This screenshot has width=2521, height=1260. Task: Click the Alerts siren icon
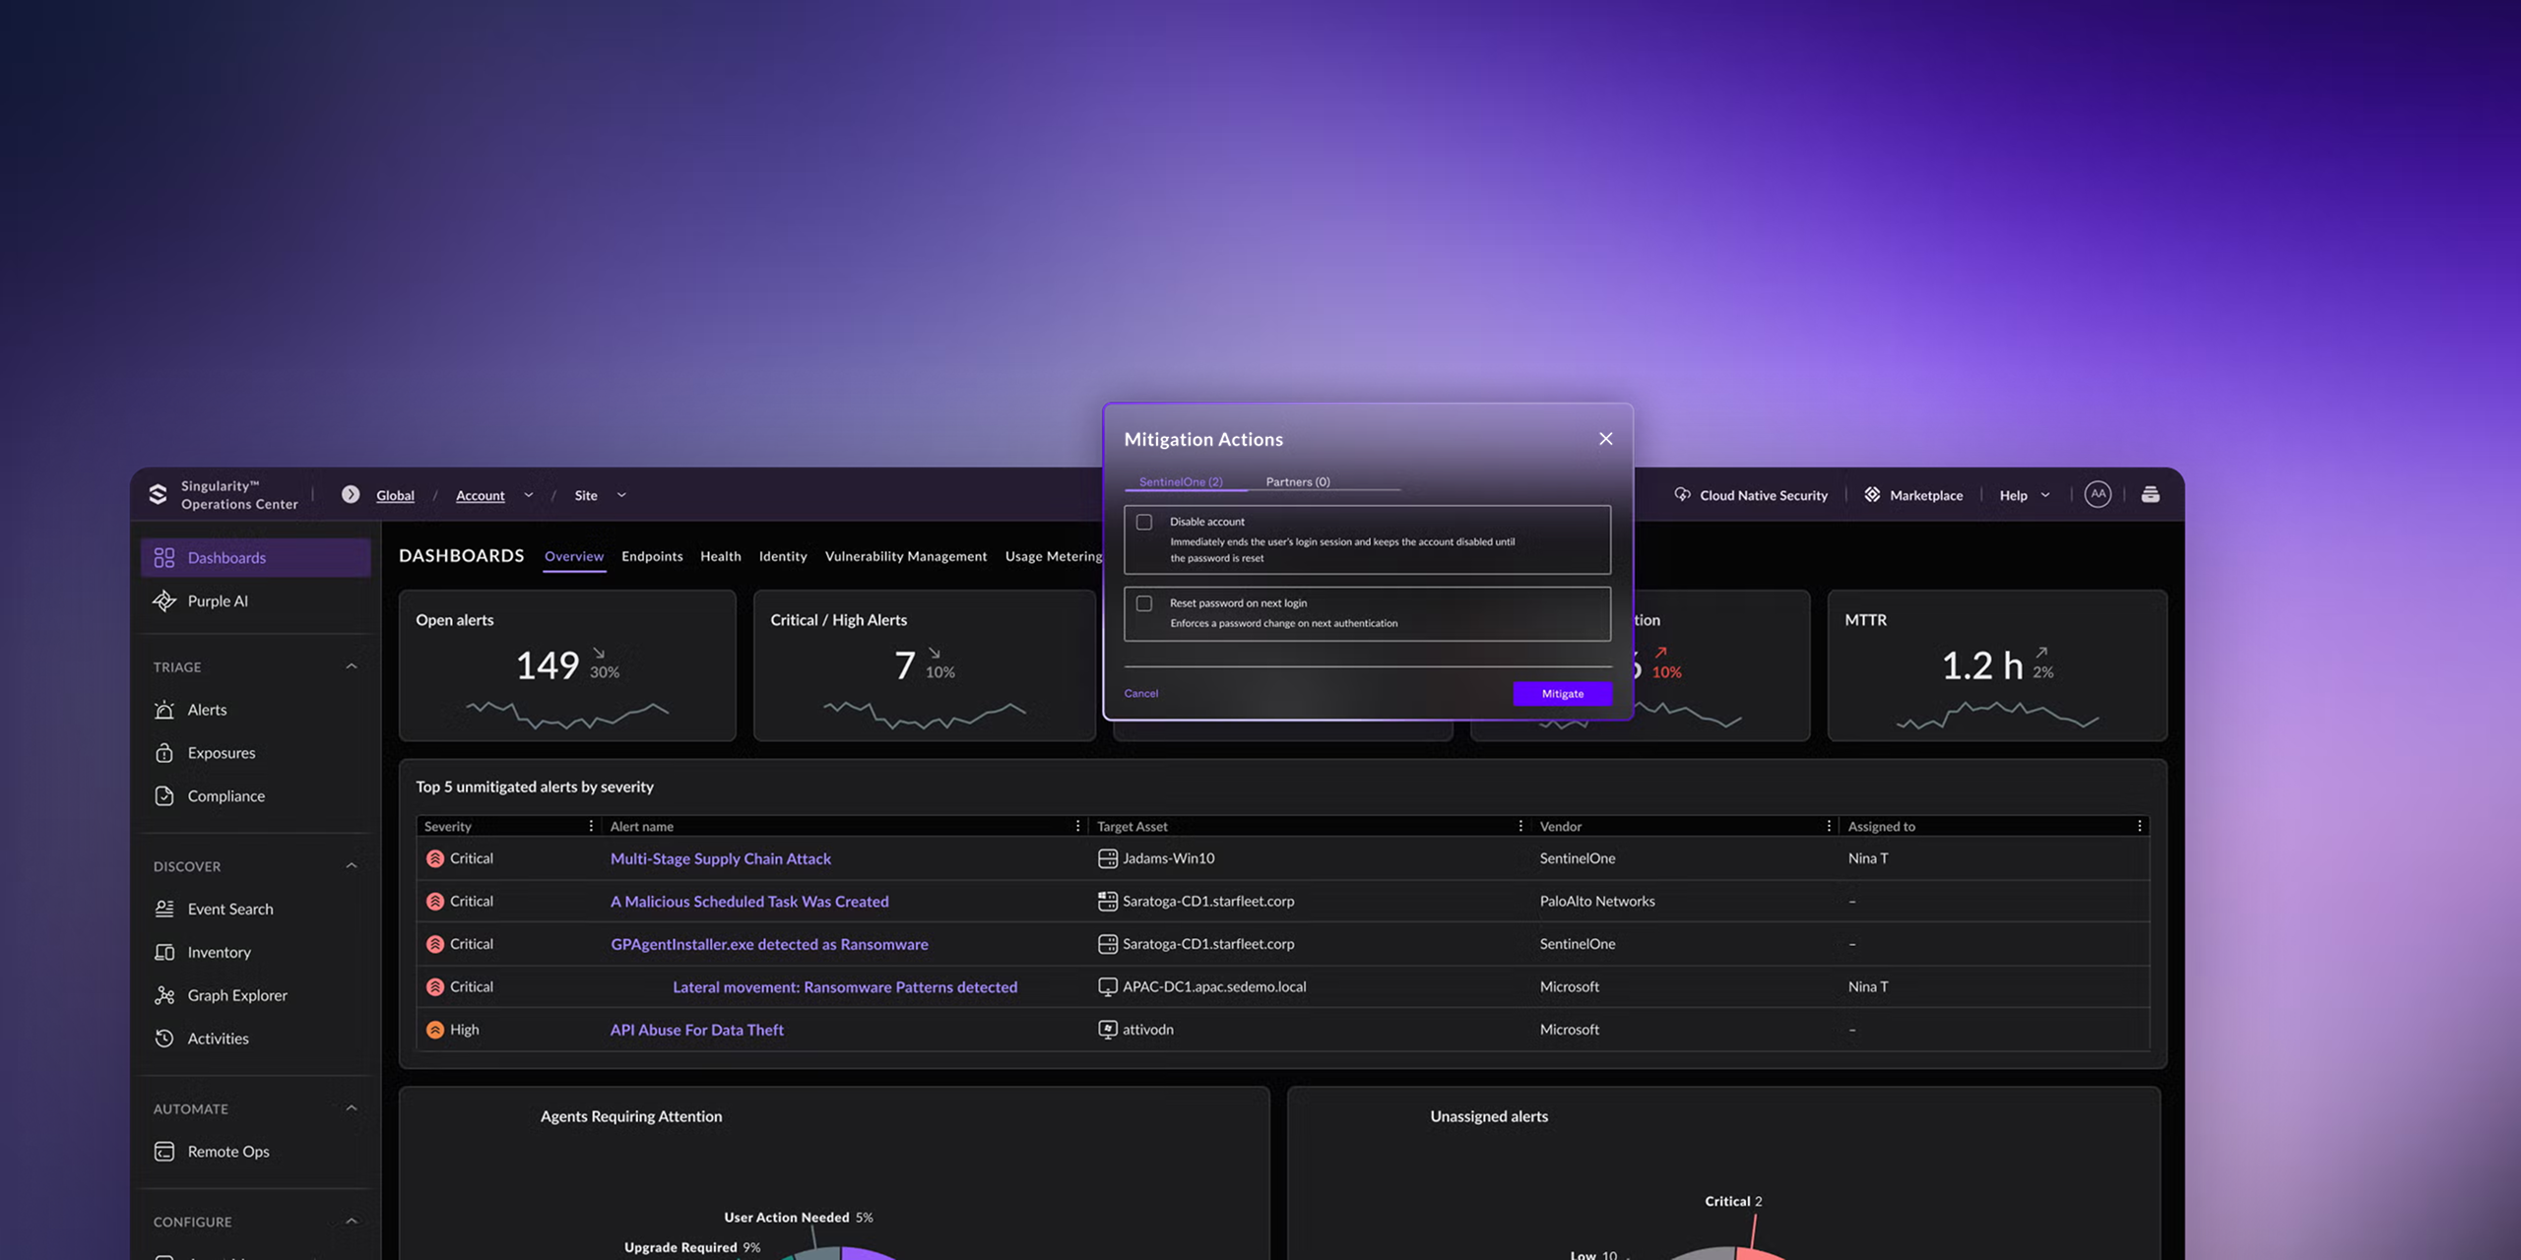point(164,710)
